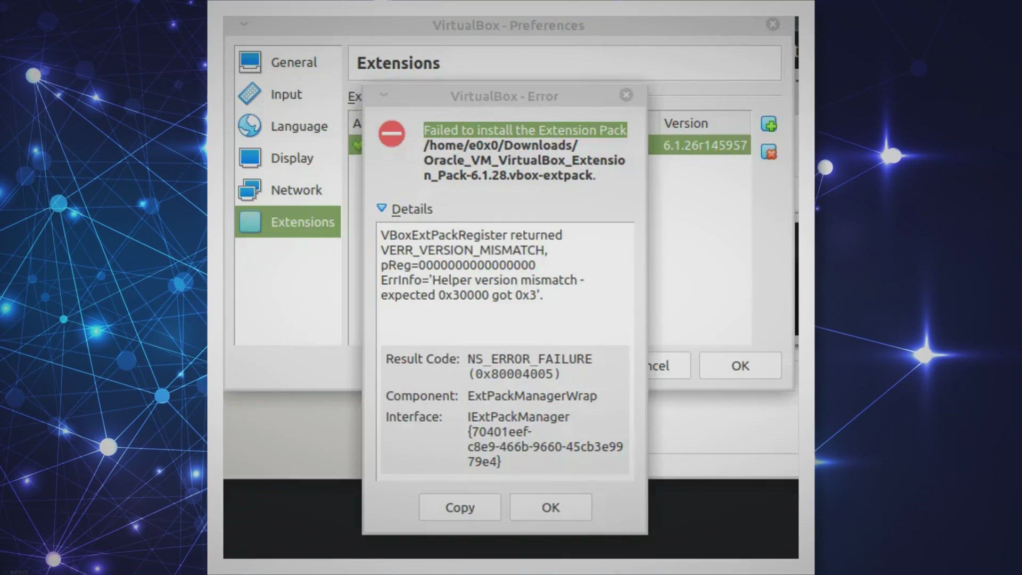This screenshot has height=575, width=1022.
Task: Click OK in the Preferences window
Action: [x=739, y=366]
